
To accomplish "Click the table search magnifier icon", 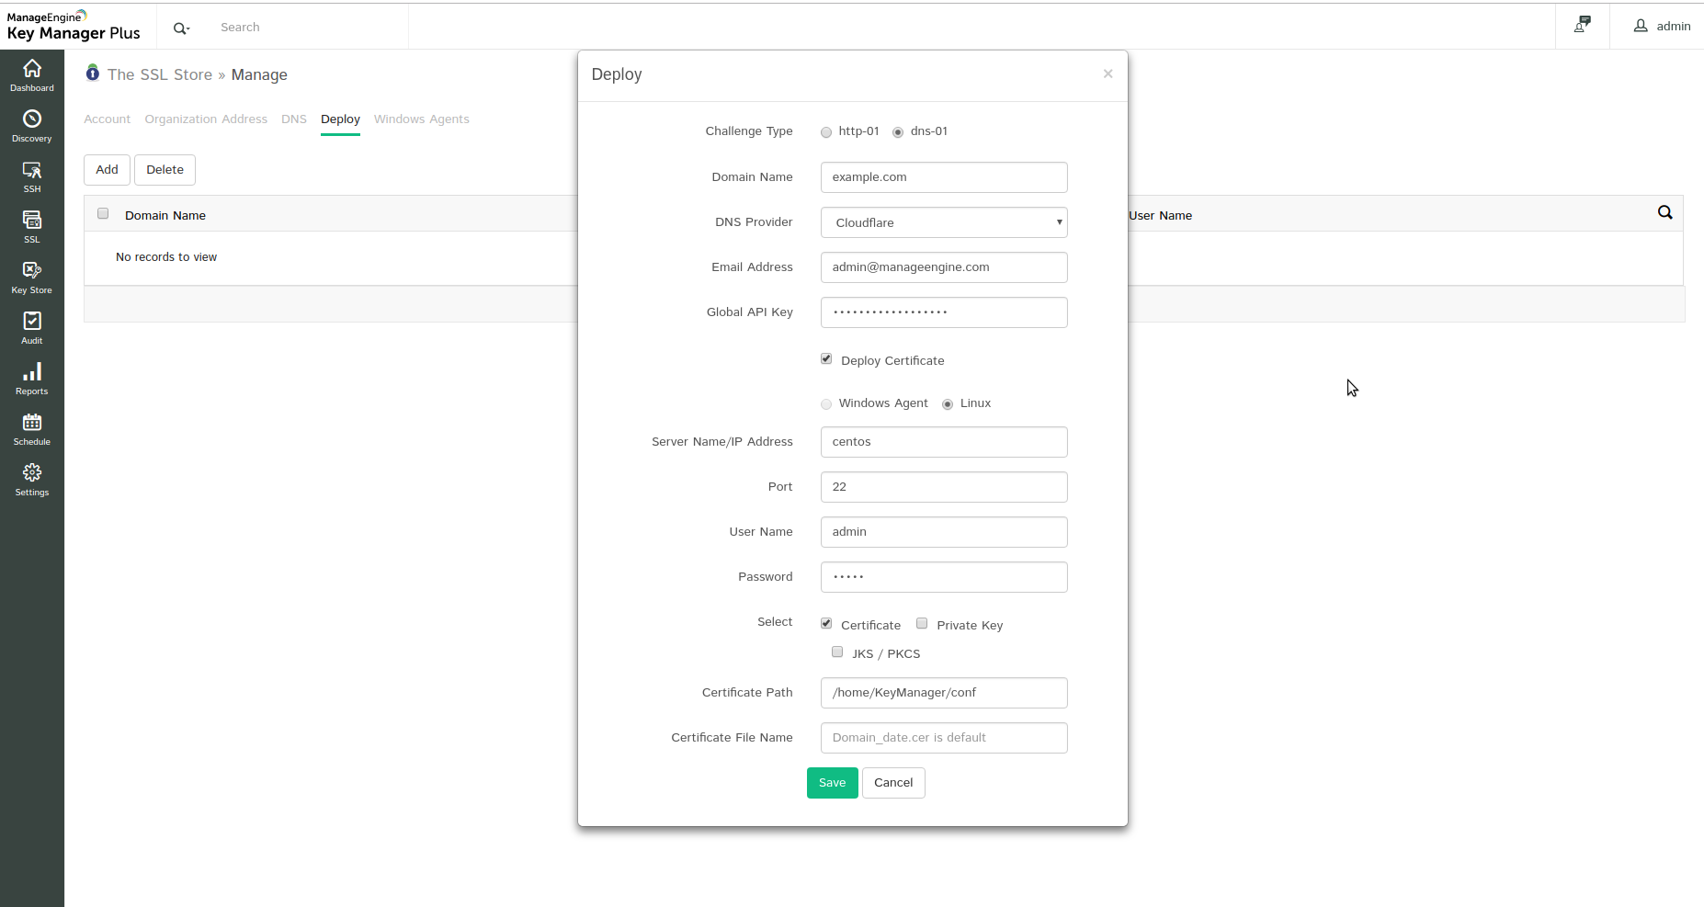I will [x=1664, y=212].
